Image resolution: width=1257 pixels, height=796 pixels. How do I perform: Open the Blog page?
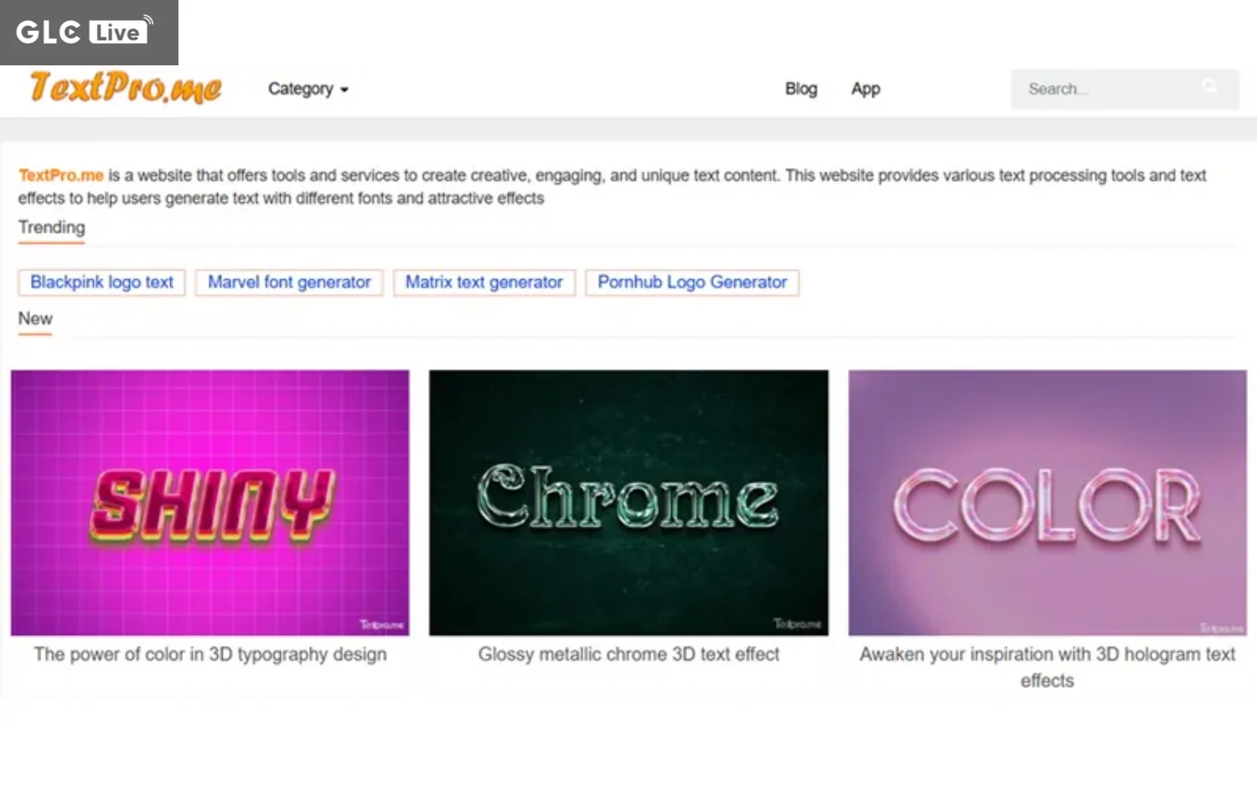[800, 89]
